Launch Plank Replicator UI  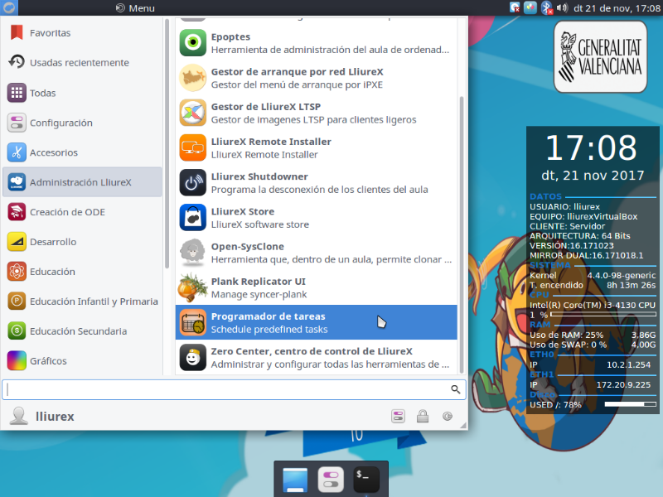[x=316, y=287]
